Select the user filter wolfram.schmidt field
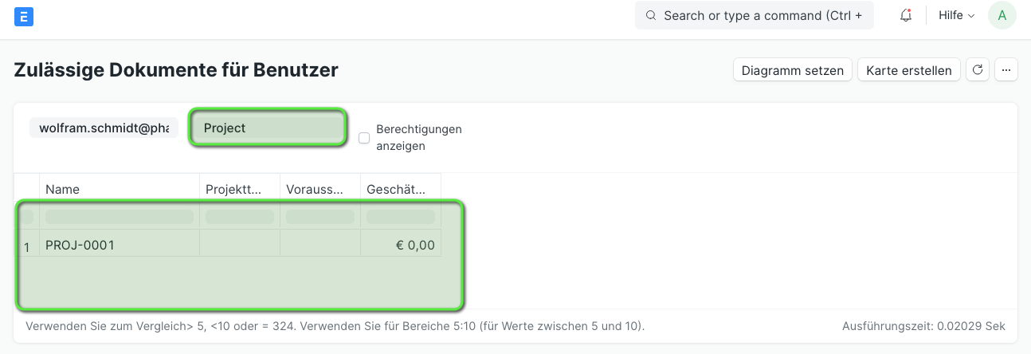Image resolution: width=1031 pixels, height=354 pixels. point(104,128)
